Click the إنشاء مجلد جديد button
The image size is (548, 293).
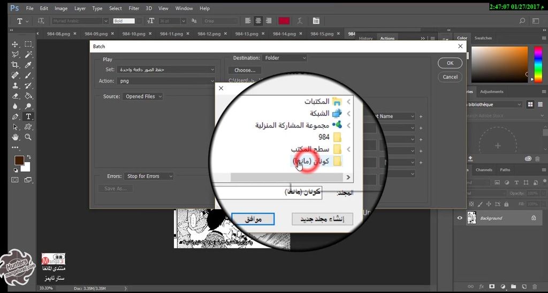tap(322, 219)
